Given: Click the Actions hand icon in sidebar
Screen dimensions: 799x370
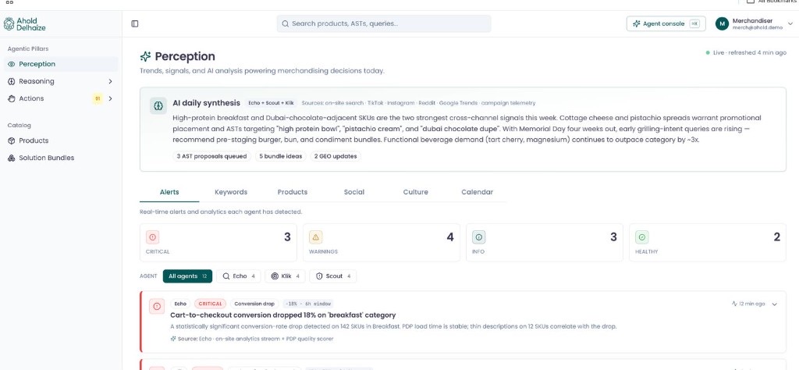Looking at the screenshot, I should tap(11, 99).
